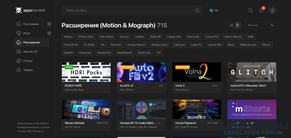The image size is (291, 138).
Task: Filter by FL Studio tag
Action: pyautogui.click(x=89, y=45)
